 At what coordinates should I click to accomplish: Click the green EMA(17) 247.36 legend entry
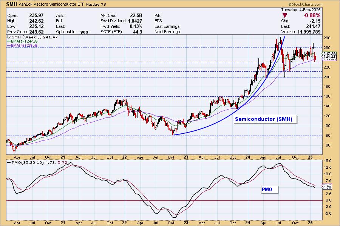coord(22,41)
